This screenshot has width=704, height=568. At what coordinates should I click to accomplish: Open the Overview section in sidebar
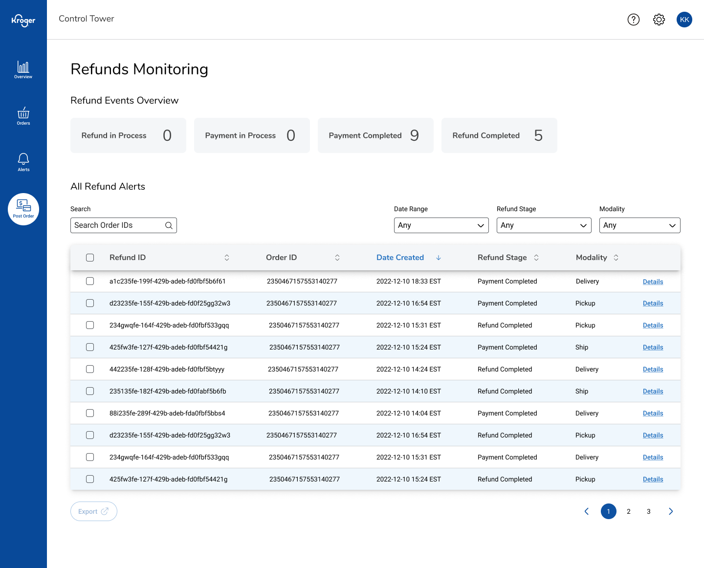(23, 69)
